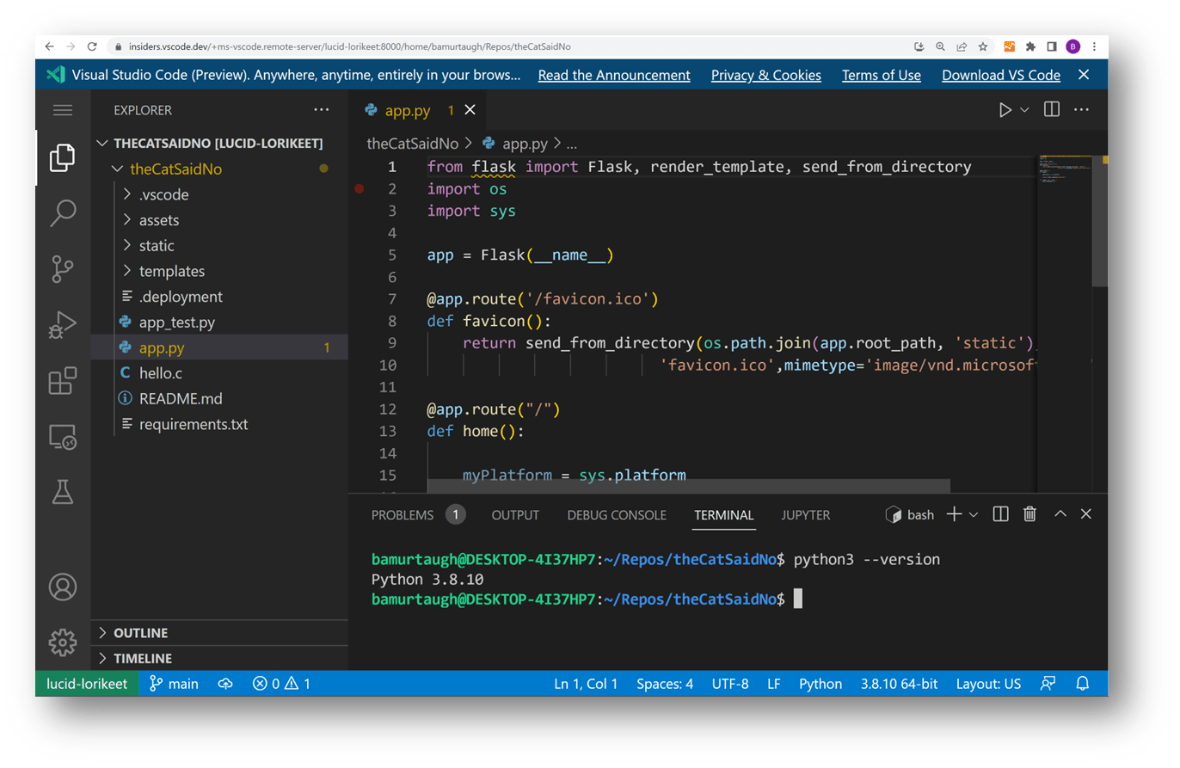
Task: Switch to the DEBUG CONSOLE tab
Action: click(x=617, y=515)
